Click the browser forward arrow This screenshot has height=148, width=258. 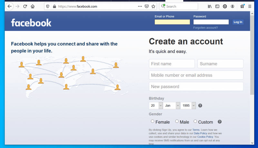pos(17,6)
